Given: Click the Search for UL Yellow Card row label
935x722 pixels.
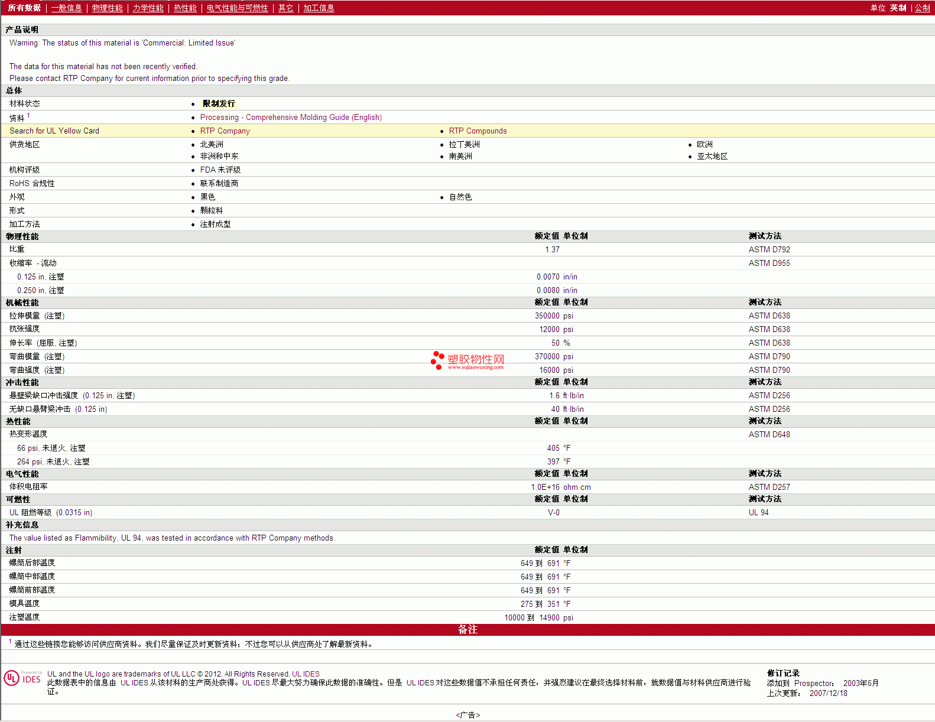Looking at the screenshot, I should [x=54, y=131].
